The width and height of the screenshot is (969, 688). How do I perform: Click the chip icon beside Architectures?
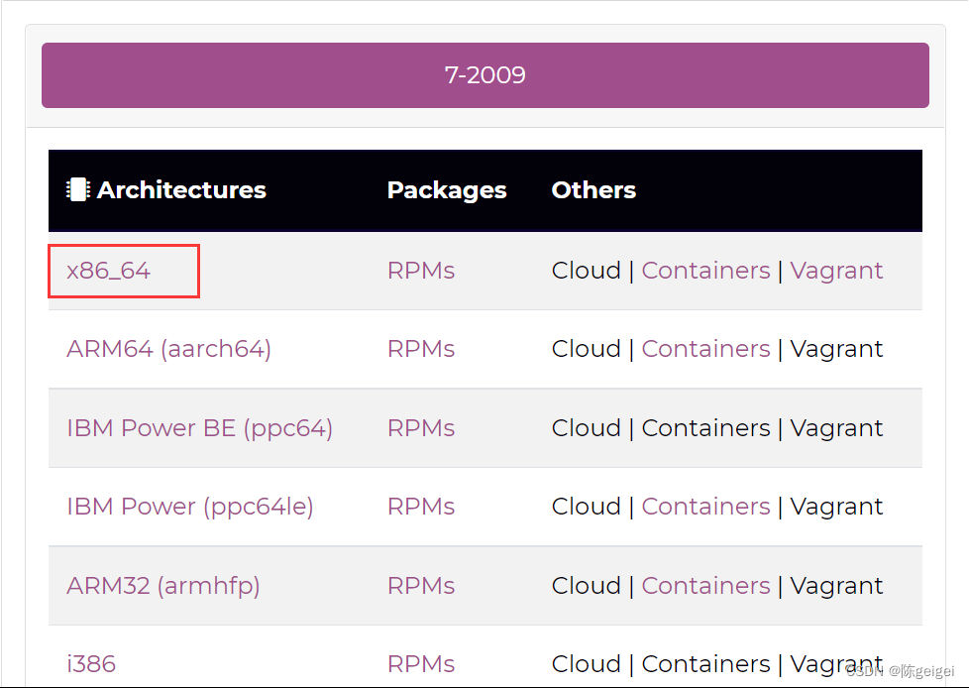(x=78, y=189)
